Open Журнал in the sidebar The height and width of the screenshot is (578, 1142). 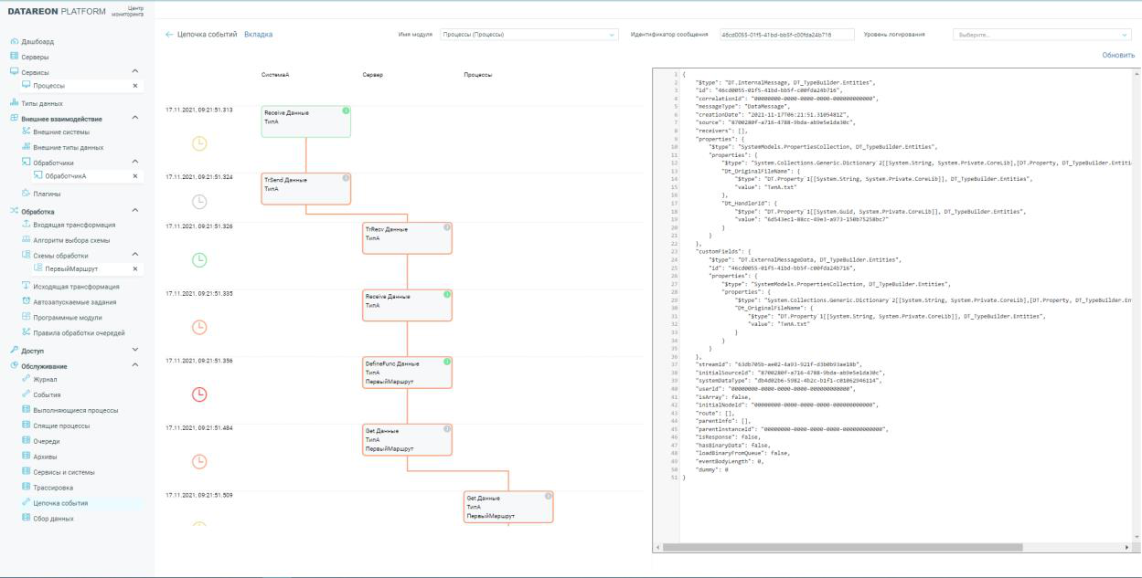(x=46, y=380)
